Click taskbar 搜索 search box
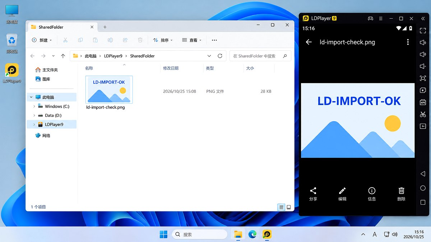The height and width of the screenshot is (242, 431). [200, 234]
